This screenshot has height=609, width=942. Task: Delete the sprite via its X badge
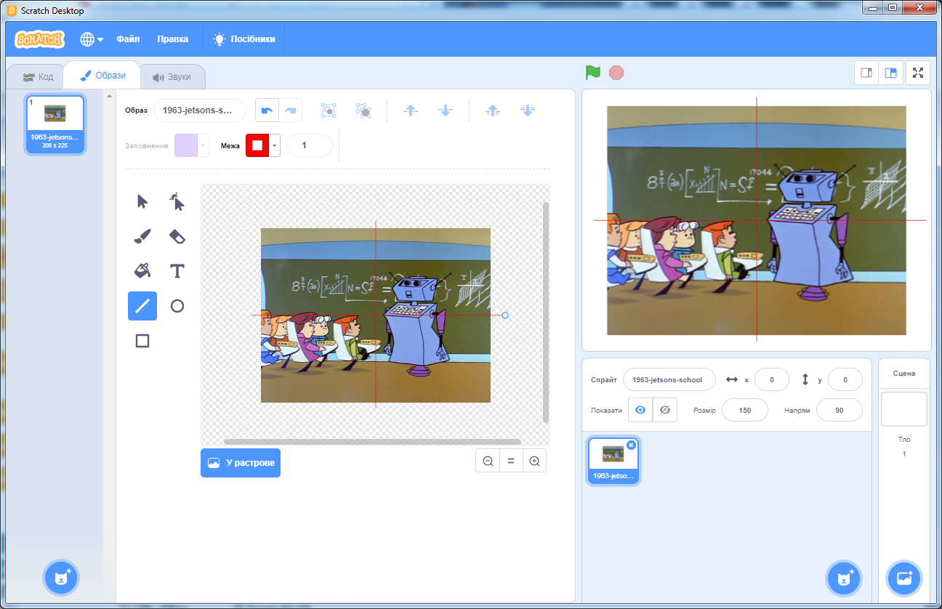tap(631, 445)
